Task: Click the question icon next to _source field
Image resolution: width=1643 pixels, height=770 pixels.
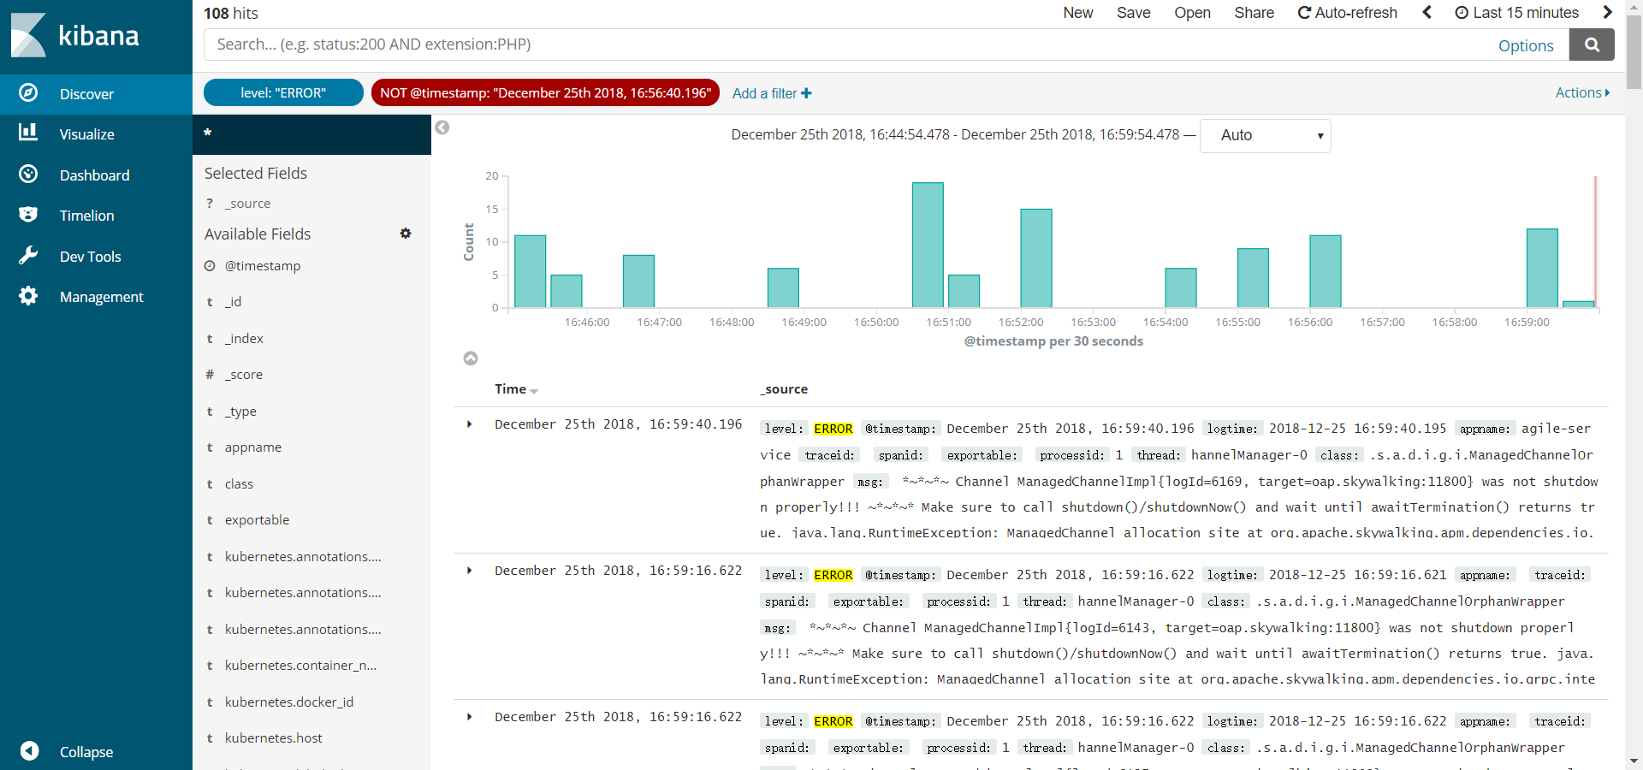Action: (210, 204)
